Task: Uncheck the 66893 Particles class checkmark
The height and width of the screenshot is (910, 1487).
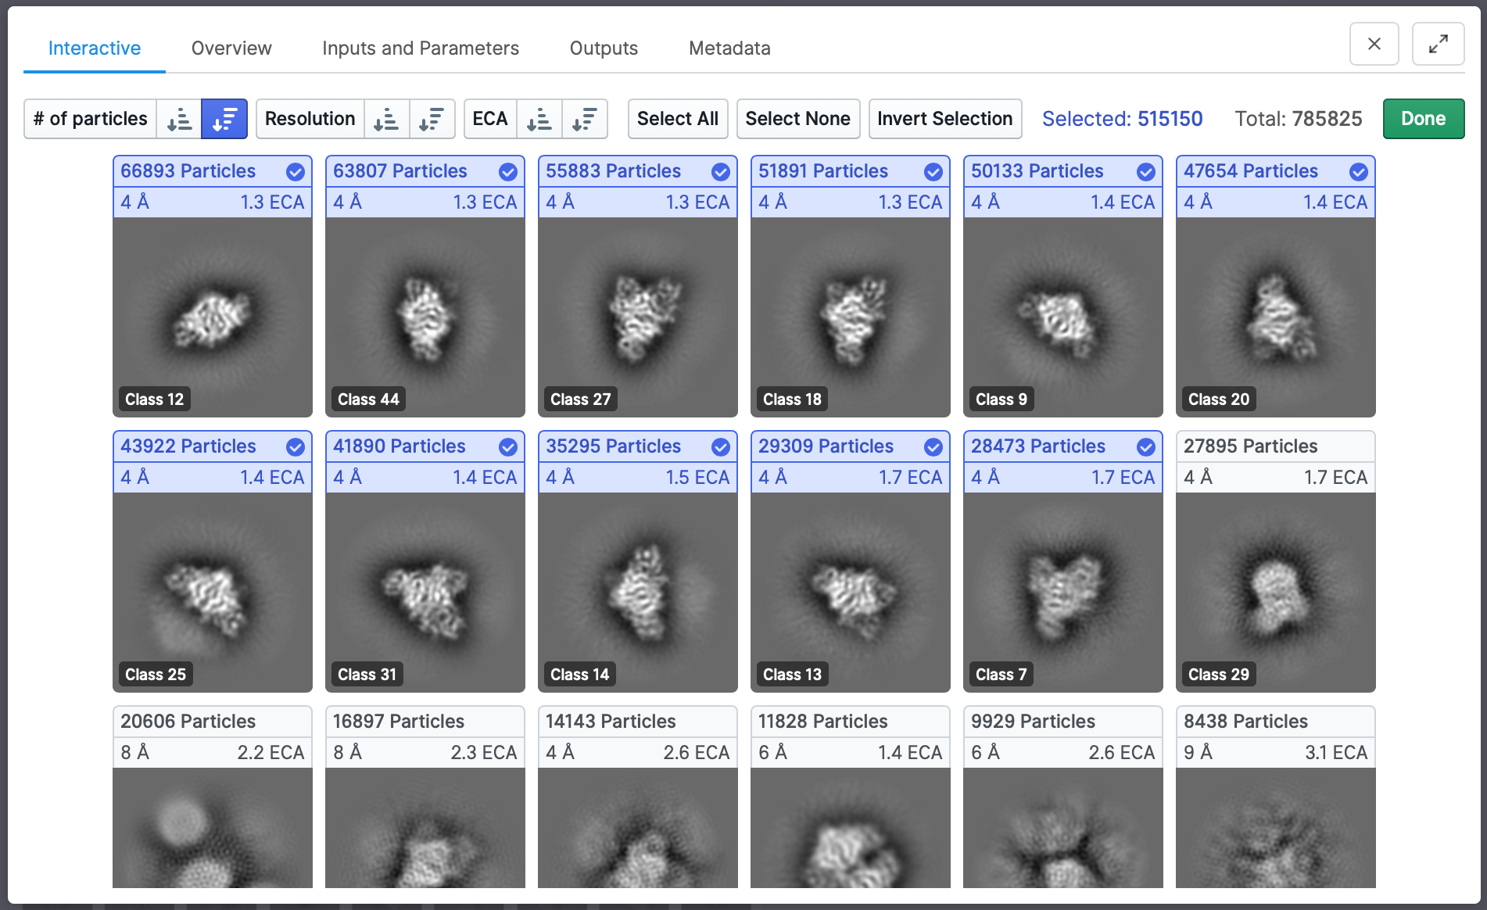Action: [296, 172]
